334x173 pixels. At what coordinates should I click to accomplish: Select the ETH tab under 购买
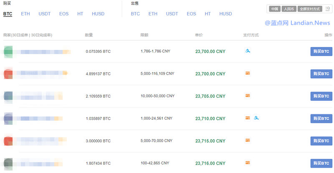tap(25, 14)
